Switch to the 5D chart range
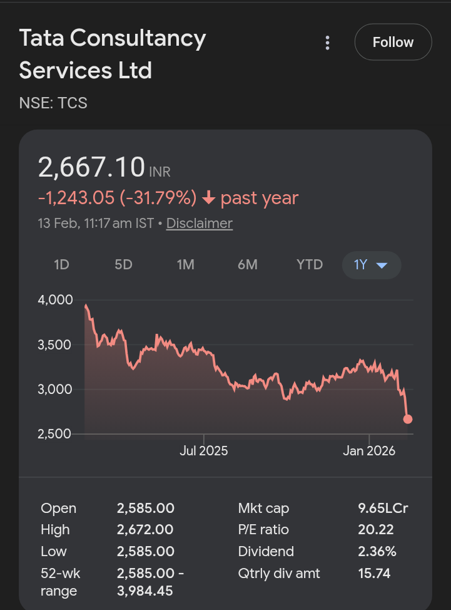Screen dimensions: 451x610 (123, 265)
